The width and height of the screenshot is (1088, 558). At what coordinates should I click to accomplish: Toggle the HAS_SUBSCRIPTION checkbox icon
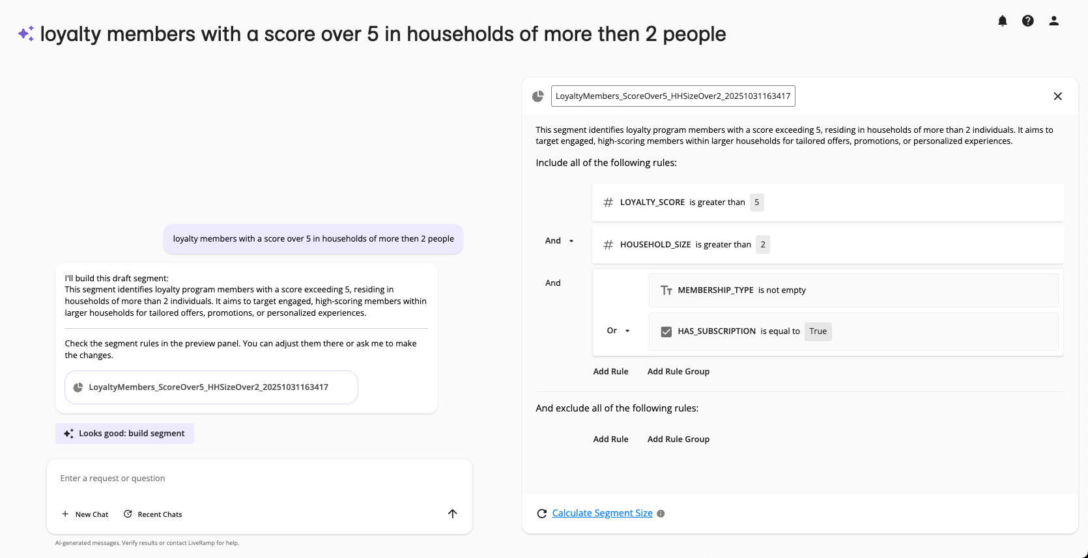[x=666, y=331]
